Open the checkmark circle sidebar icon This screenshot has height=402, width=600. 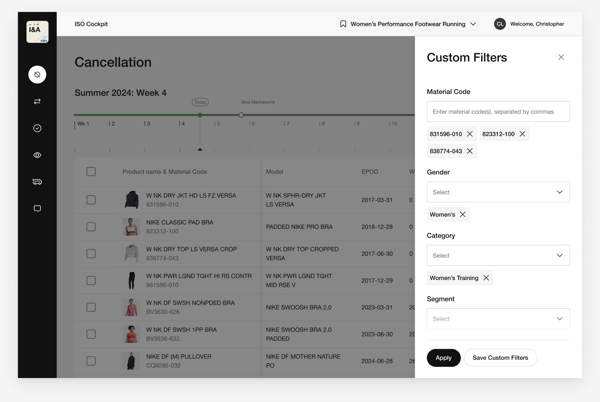click(x=37, y=128)
